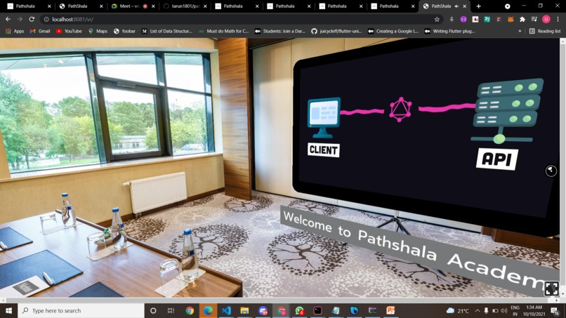Open the Windows Start menu
Viewport: 566px width, 318px height.
coord(8,310)
